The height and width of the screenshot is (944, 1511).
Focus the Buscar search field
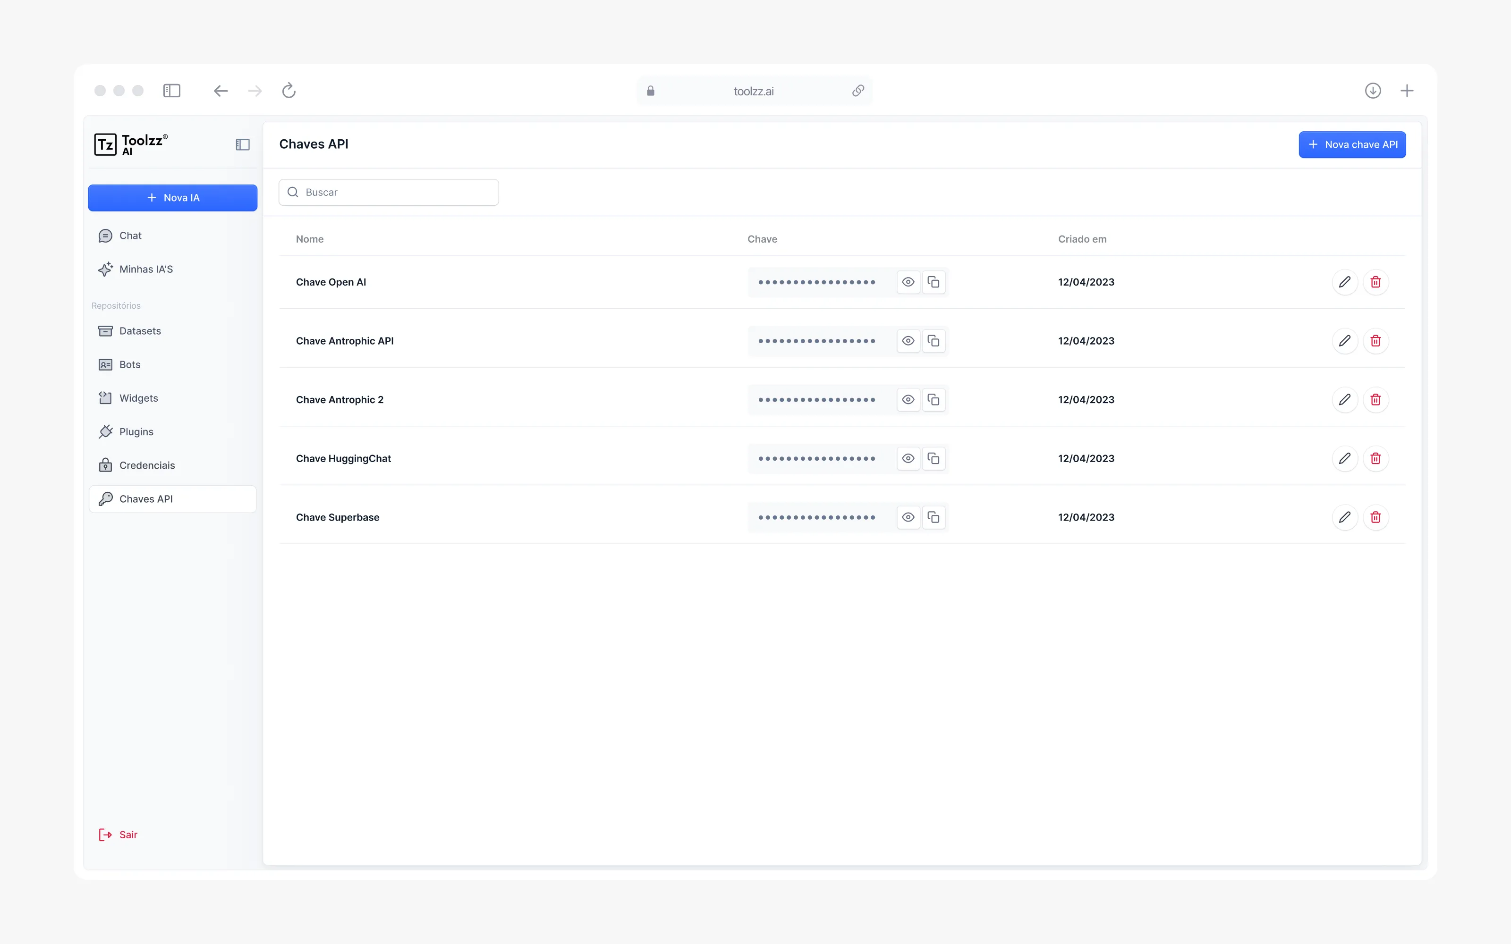397,192
